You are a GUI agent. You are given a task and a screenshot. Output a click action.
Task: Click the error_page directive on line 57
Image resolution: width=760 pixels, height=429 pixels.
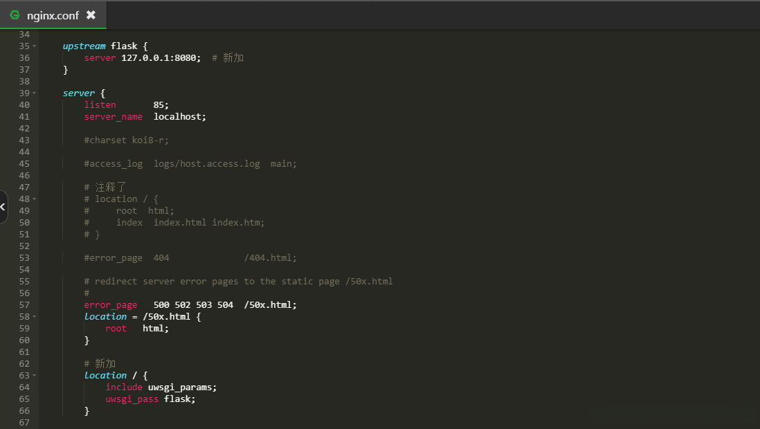(111, 304)
